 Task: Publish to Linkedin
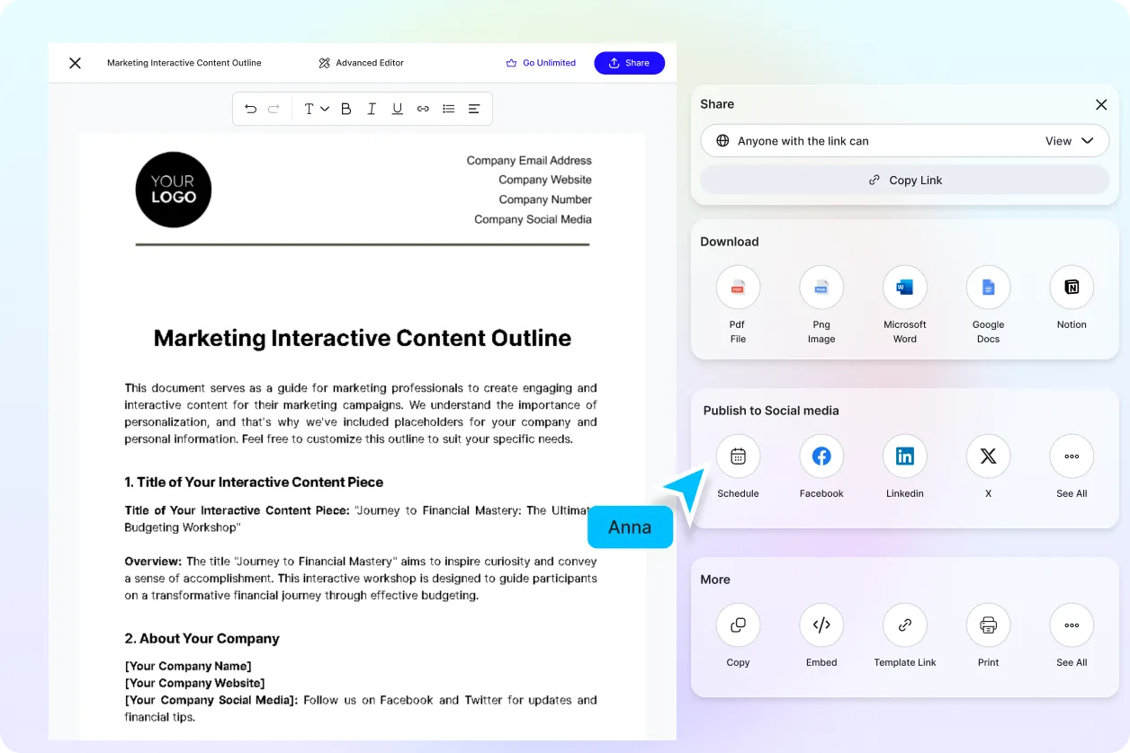[x=905, y=456]
